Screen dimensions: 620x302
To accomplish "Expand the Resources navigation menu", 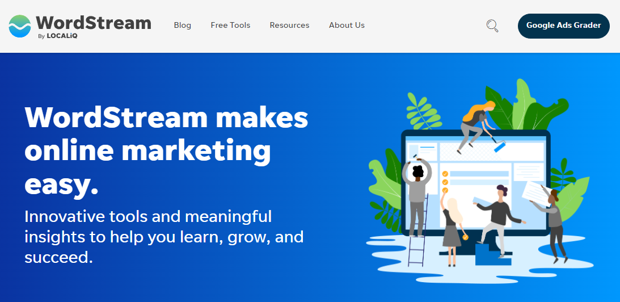I will (x=289, y=26).
